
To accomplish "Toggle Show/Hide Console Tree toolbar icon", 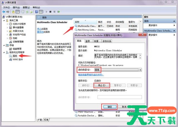I will [x=18, y=12].
